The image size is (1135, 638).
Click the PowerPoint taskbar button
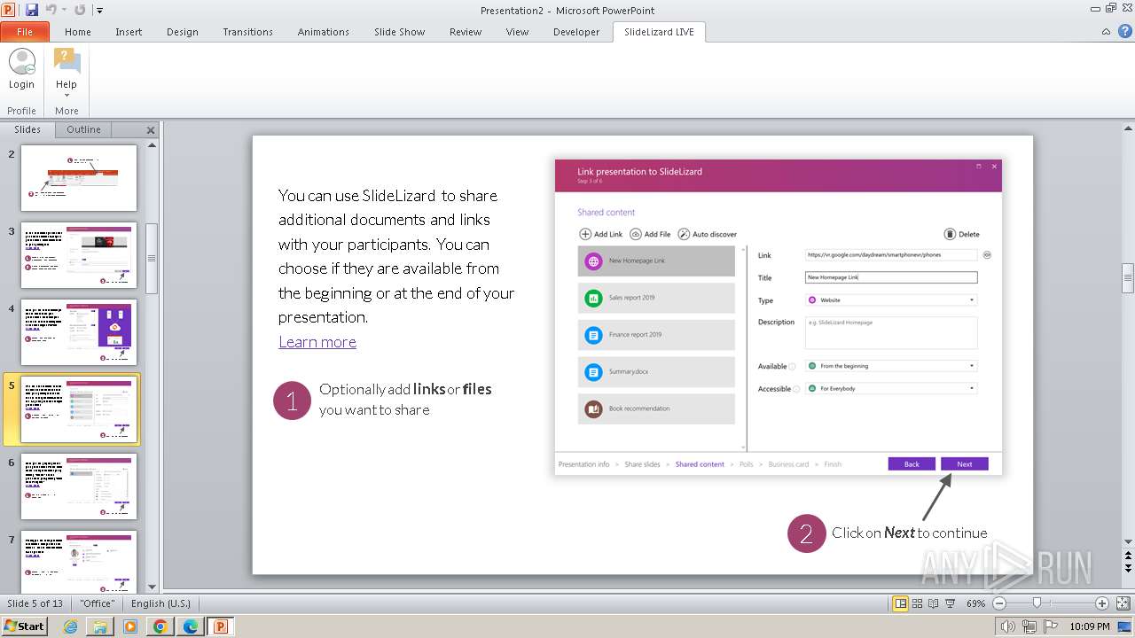coord(220,626)
